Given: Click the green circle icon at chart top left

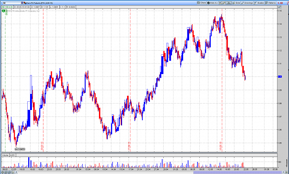Looking at the screenshot, I should click(4, 11).
